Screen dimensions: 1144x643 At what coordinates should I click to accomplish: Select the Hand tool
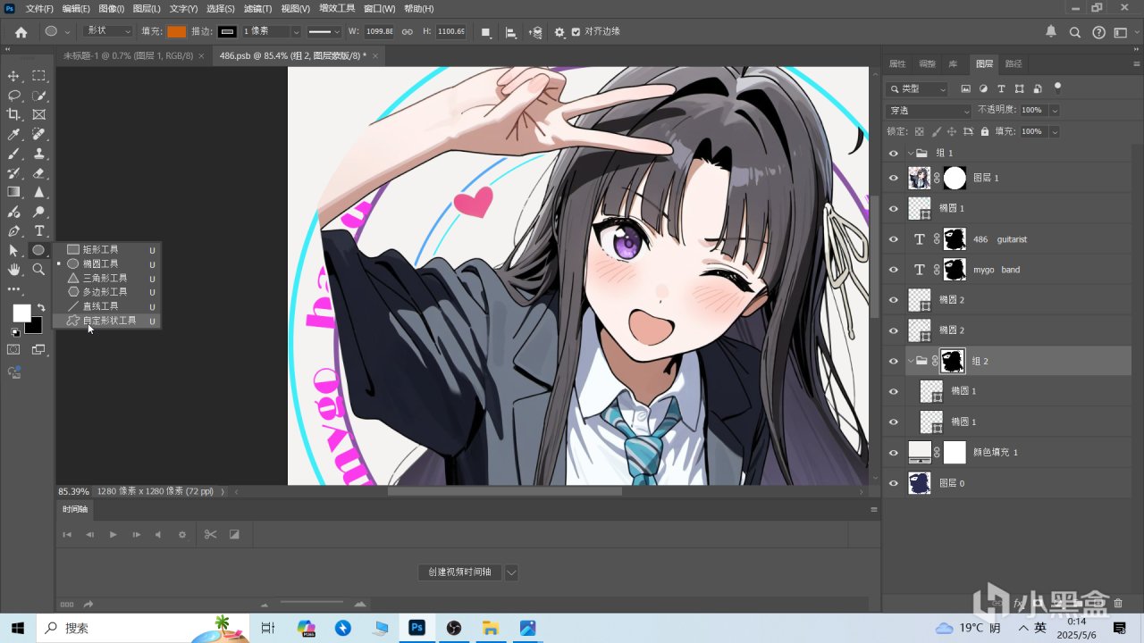(x=13, y=270)
